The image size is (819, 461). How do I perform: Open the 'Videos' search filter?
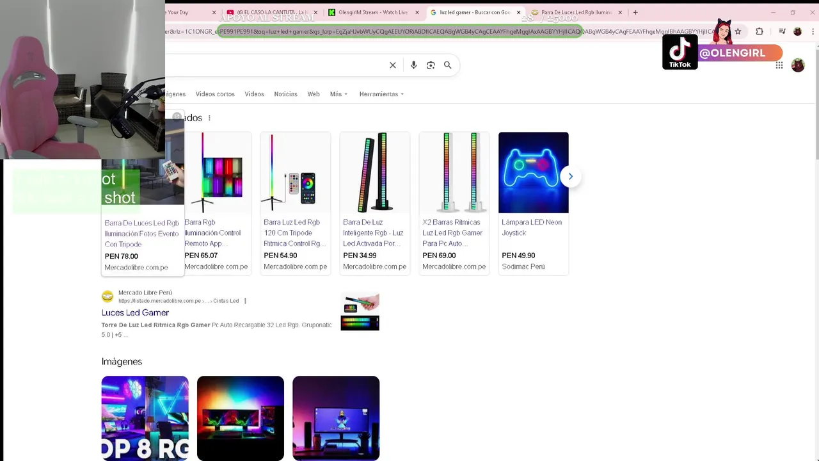tap(254, 94)
